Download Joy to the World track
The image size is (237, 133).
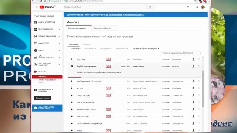193,95
